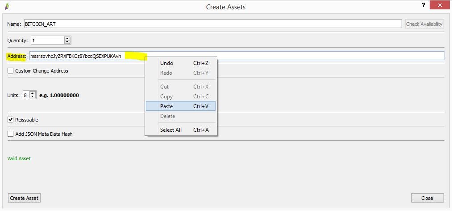
Task: Decrease Quantity with the down arrow
Action: 67,42
